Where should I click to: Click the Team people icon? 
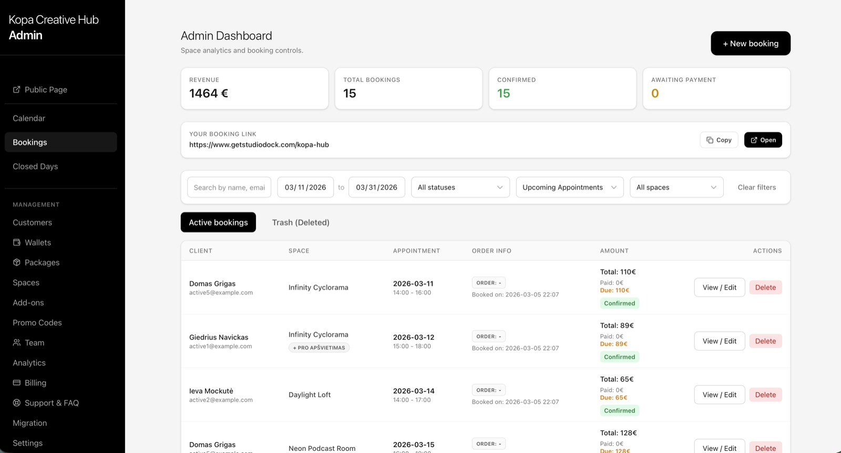point(17,343)
